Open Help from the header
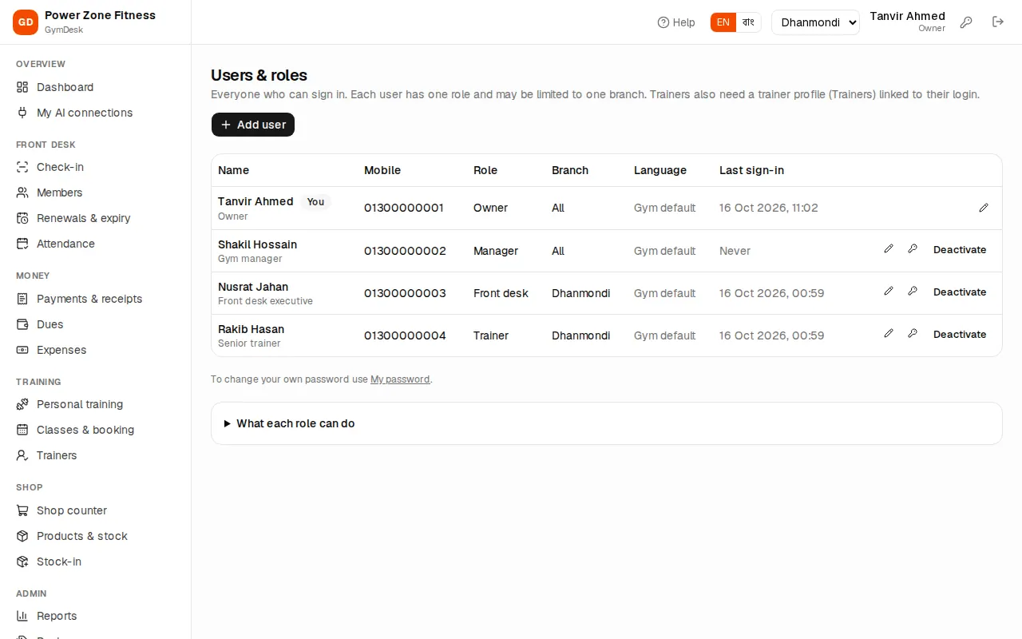The height and width of the screenshot is (639, 1022). coord(676,22)
